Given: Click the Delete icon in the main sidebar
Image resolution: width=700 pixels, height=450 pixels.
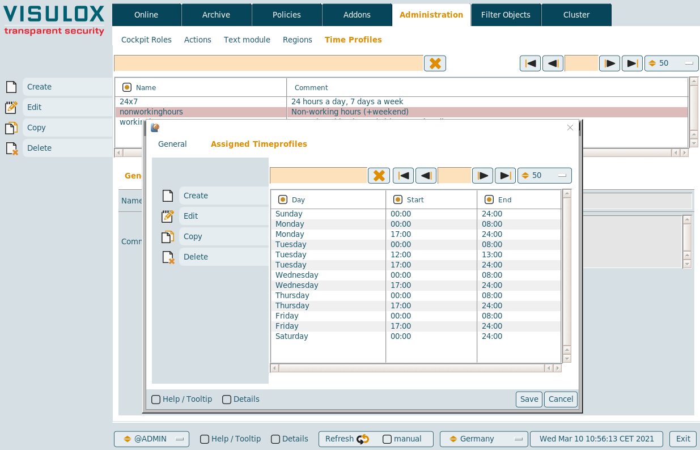Looking at the screenshot, I should (11, 148).
